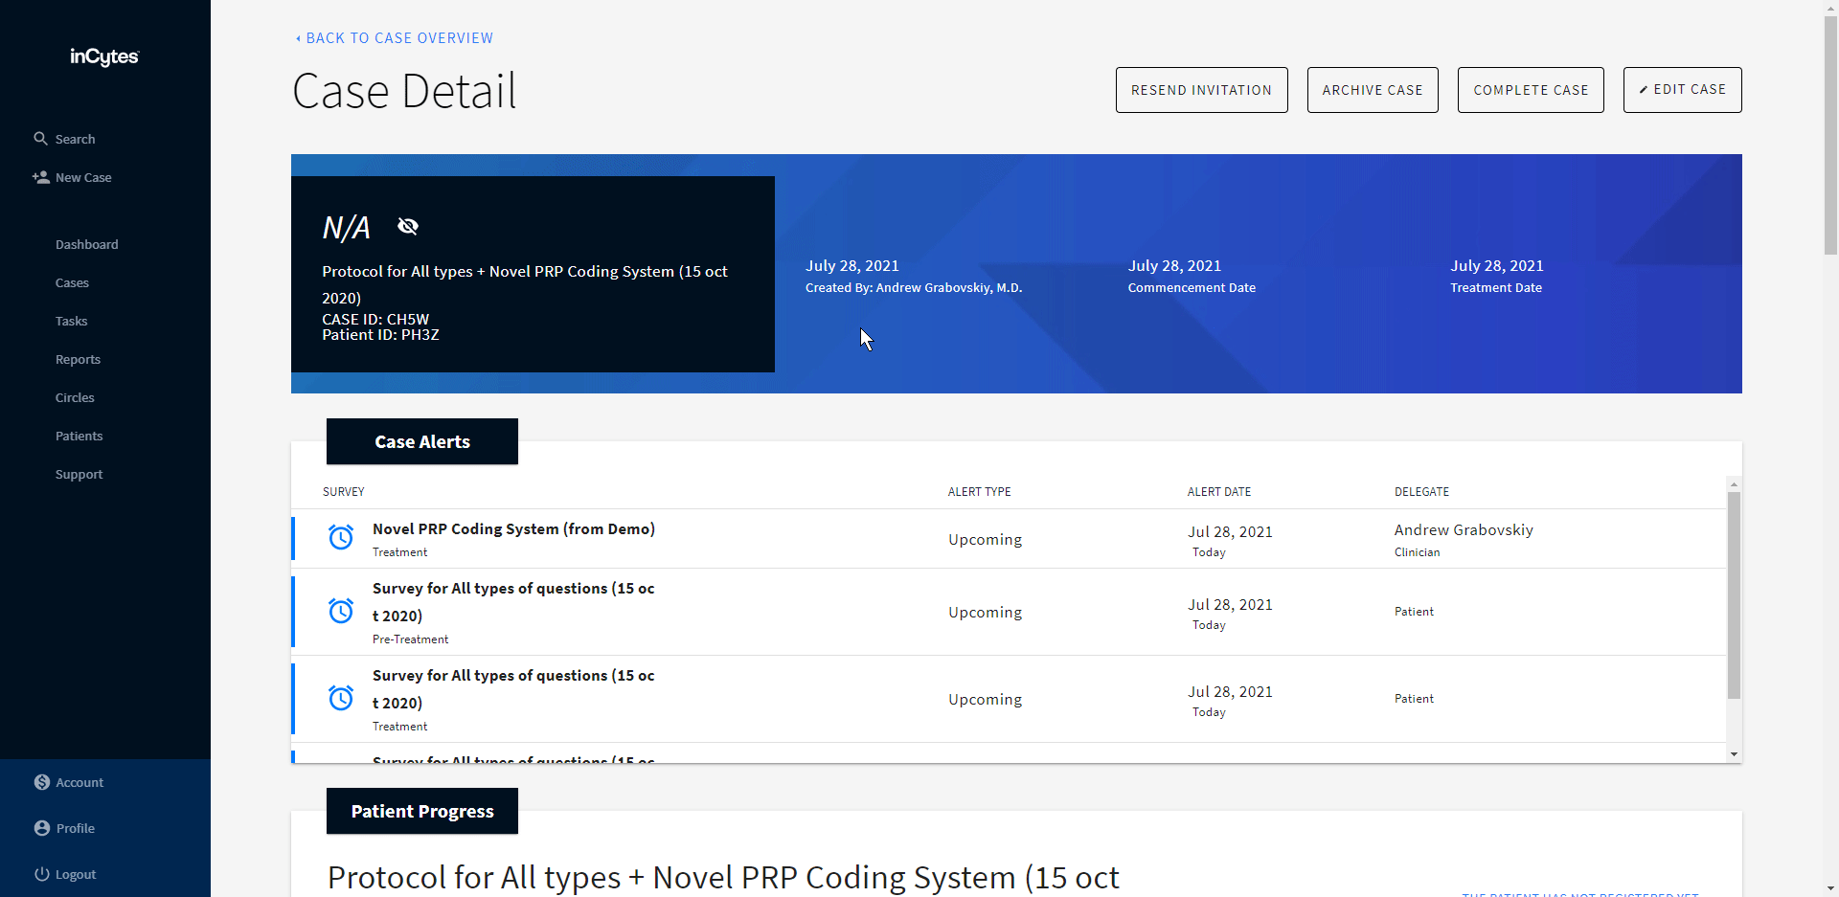Click the Account dollar icon
The image size is (1839, 897).
coord(42,782)
